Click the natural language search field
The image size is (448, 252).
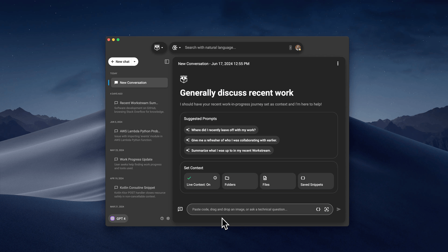tap(235, 48)
